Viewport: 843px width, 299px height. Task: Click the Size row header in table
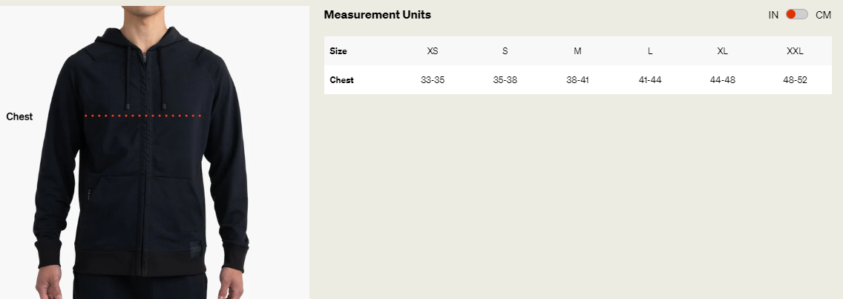(338, 51)
